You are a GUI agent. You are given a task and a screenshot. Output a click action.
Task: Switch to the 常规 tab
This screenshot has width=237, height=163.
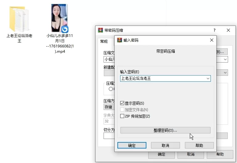click(104, 42)
